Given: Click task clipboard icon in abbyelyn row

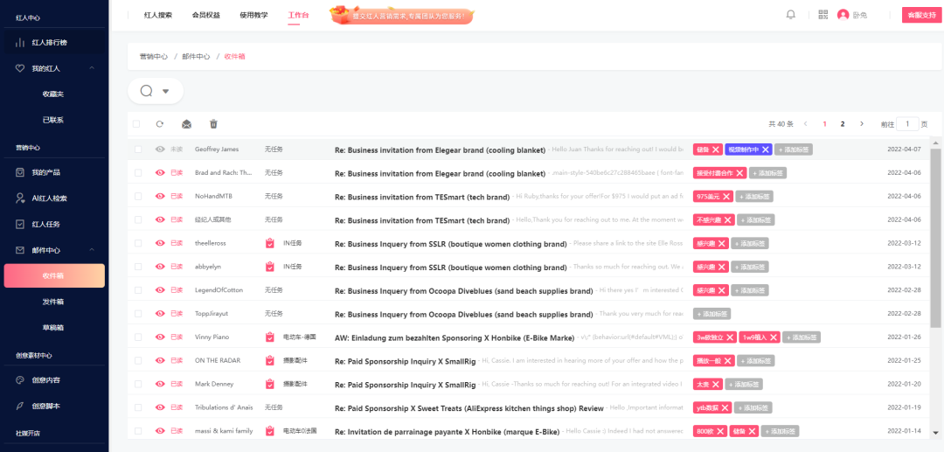Looking at the screenshot, I should pyautogui.click(x=270, y=267).
